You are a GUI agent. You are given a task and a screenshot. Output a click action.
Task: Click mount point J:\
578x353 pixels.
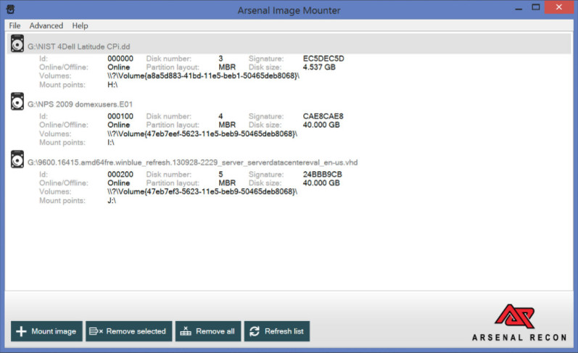point(112,201)
